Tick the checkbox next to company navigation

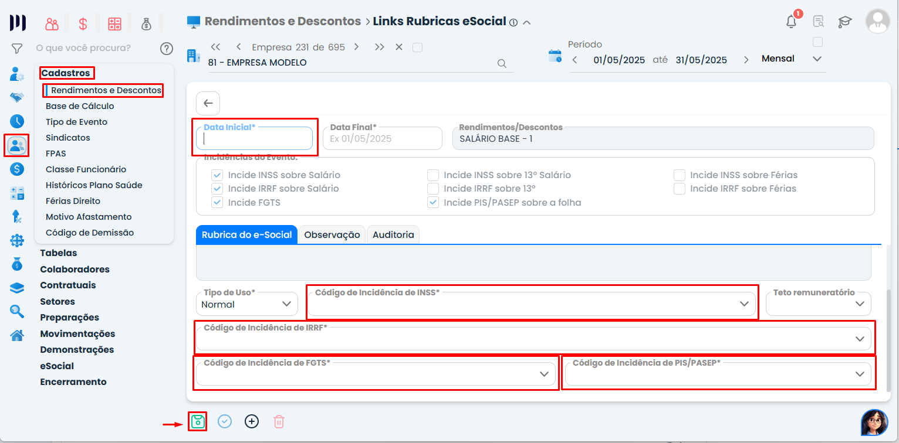417,47
